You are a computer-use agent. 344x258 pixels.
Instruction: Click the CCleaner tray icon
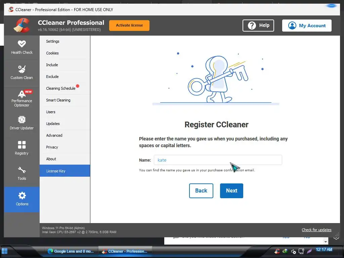[277, 251]
